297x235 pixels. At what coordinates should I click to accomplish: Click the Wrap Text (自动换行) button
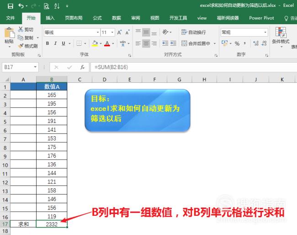tap(193, 32)
